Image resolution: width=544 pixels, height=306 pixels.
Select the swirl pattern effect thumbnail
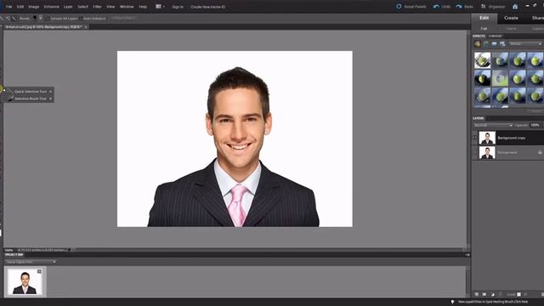tap(500, 79)
